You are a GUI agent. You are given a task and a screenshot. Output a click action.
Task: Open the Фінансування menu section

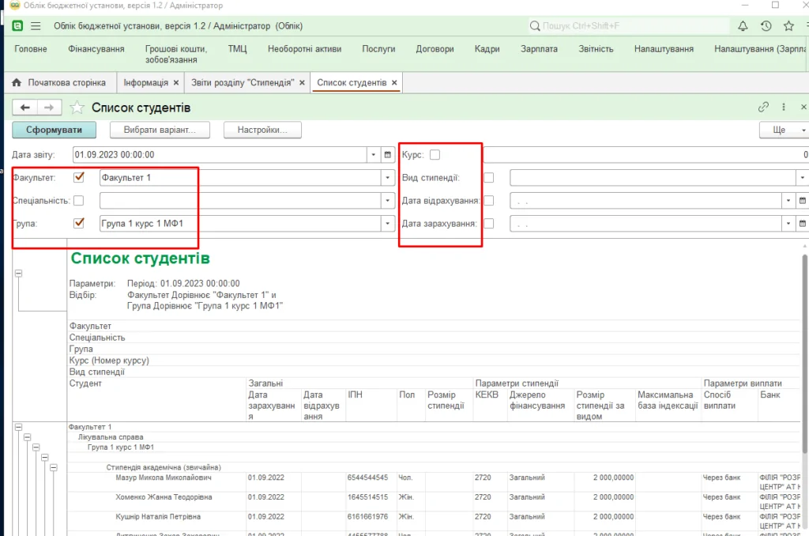(x=96, y=49)
